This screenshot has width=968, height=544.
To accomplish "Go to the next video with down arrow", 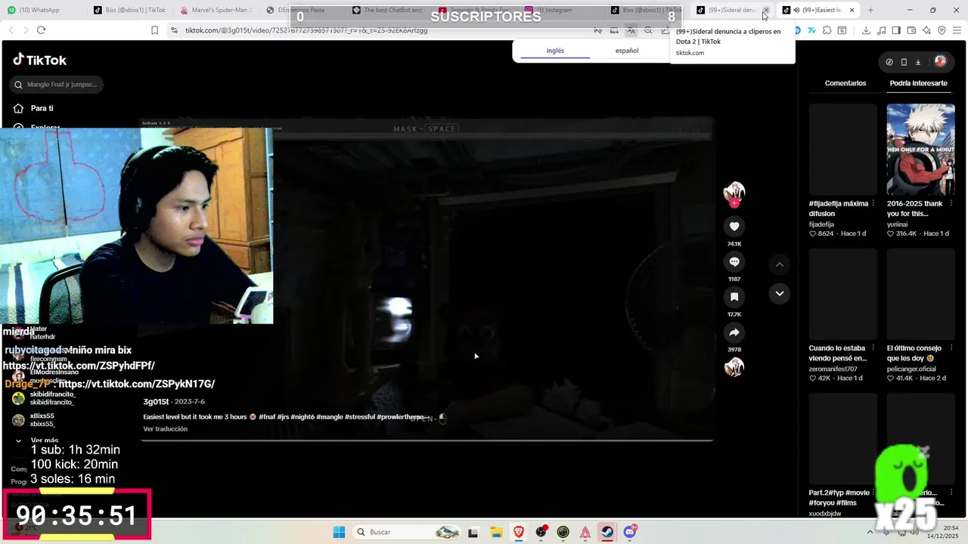I will [779, 293].
